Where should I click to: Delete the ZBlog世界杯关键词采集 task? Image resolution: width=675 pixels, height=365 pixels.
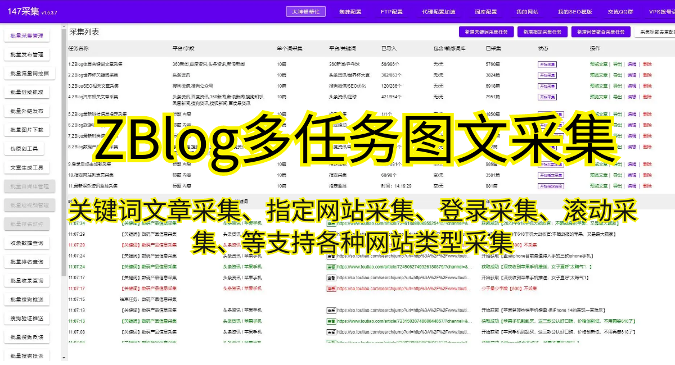pos(647,75)
